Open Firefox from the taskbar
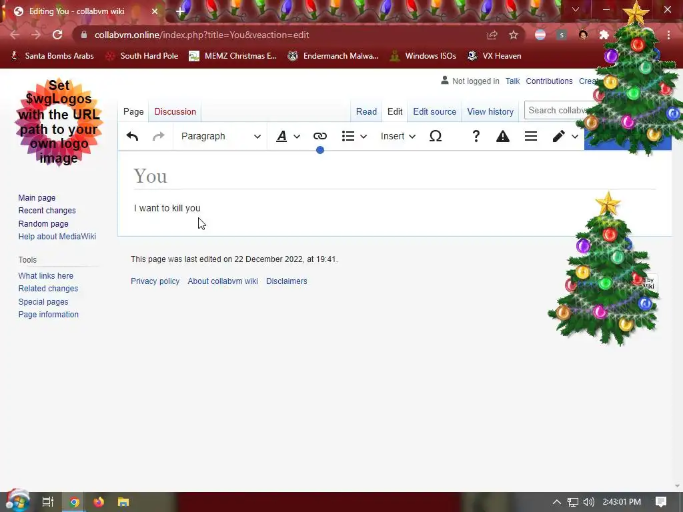 click(x=99, y=502)
